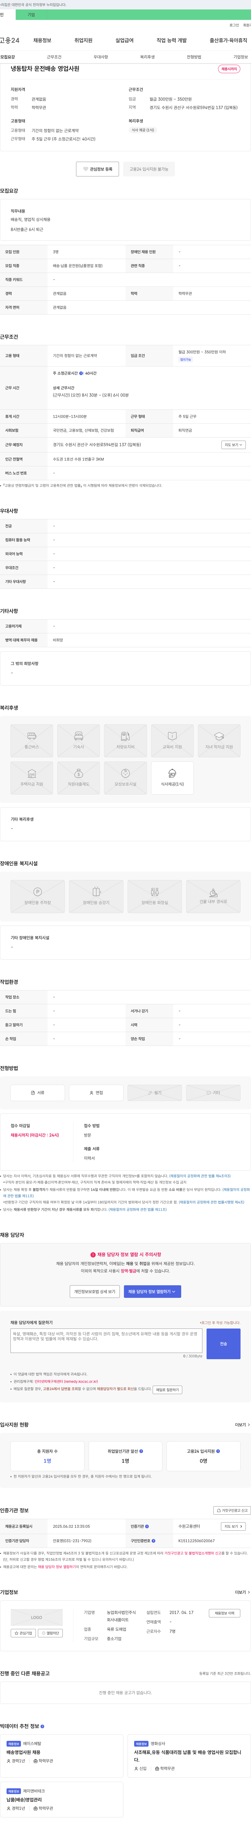Click the 로그인 link at top

click(234, 25)
